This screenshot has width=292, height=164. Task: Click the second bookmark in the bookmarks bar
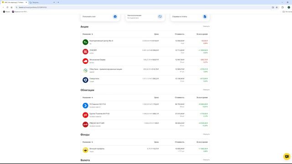click(20, 12)
